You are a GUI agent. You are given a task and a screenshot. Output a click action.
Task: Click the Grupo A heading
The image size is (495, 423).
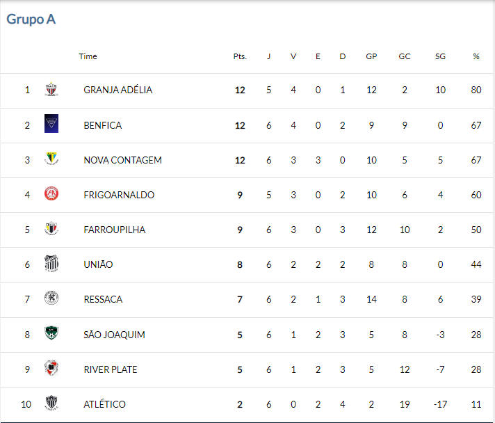click(31, 19)
